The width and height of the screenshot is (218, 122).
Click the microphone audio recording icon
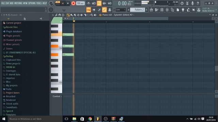192,3
